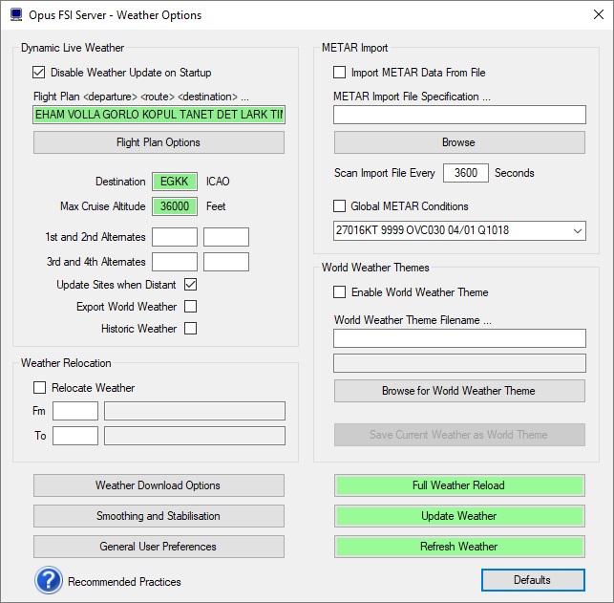Click the Defaults button

tap(533, 580)
